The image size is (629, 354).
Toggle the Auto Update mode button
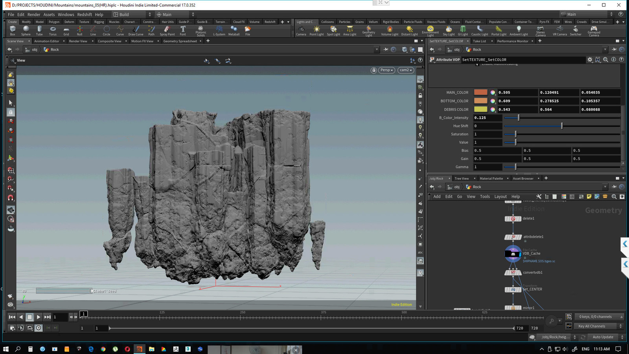coord(603,337)
